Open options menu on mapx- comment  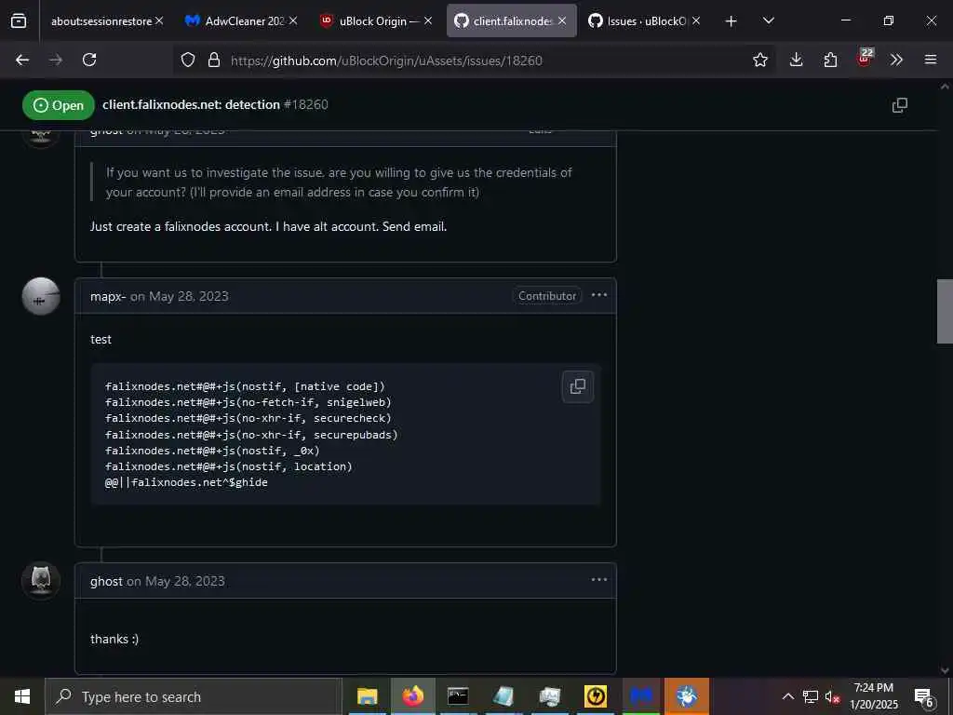[x=599, y=295]
